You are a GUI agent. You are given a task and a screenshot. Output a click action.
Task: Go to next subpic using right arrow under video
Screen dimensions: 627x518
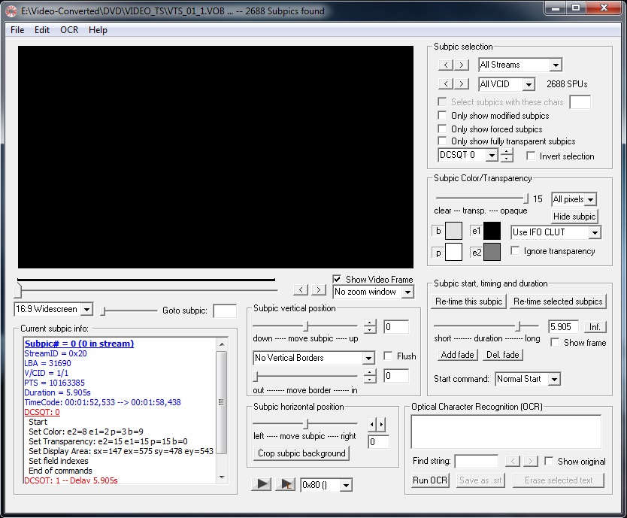pyautogui.click(x=318, y=290)
